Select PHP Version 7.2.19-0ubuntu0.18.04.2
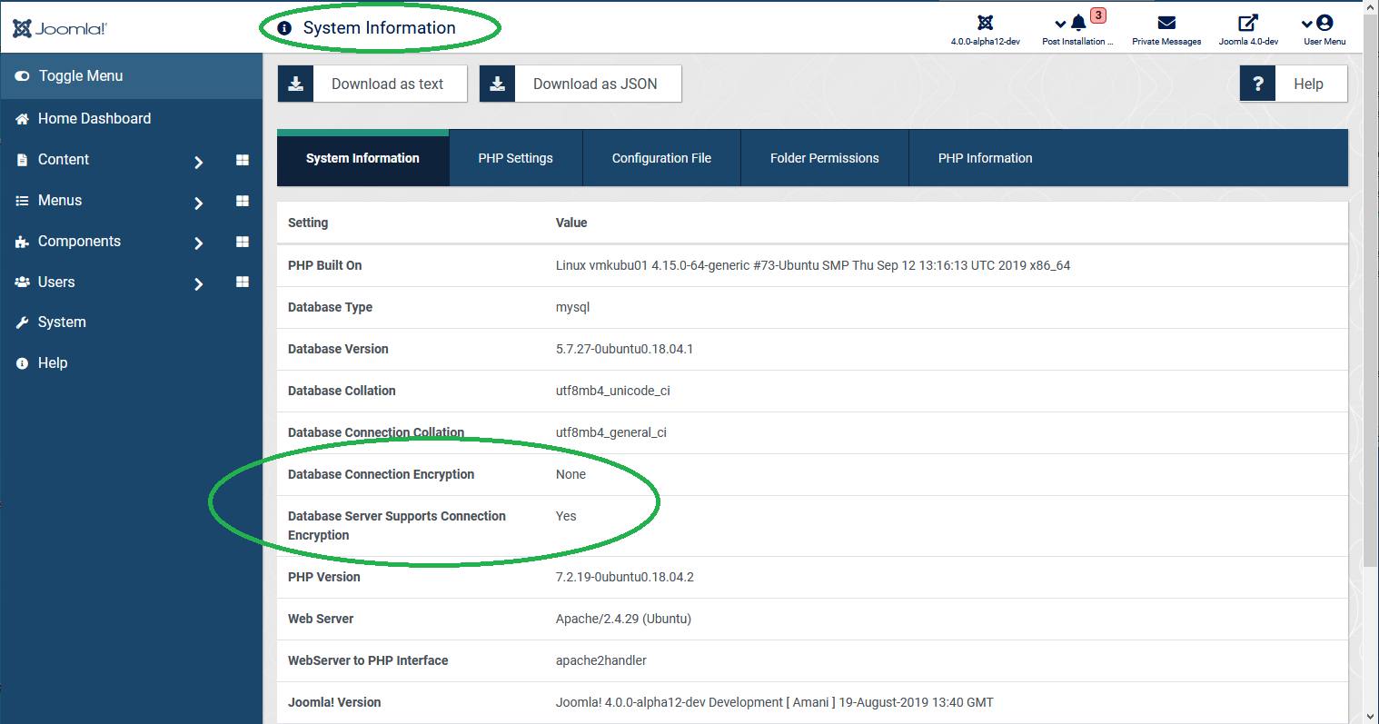This screenshot has width=1379, height=724. [625, 577]
